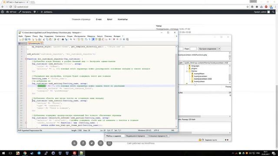Click the Facebook social icon in site footer
278x156 pixels.
point(83,143)
